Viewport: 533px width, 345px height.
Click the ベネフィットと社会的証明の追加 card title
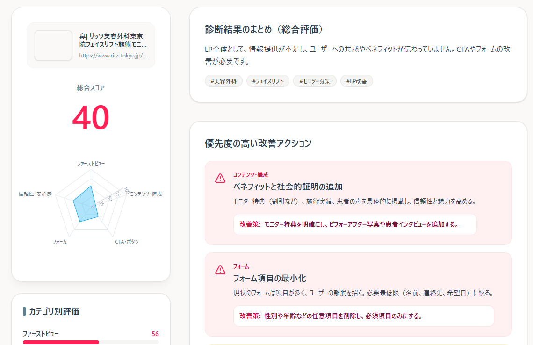[288, 187]
